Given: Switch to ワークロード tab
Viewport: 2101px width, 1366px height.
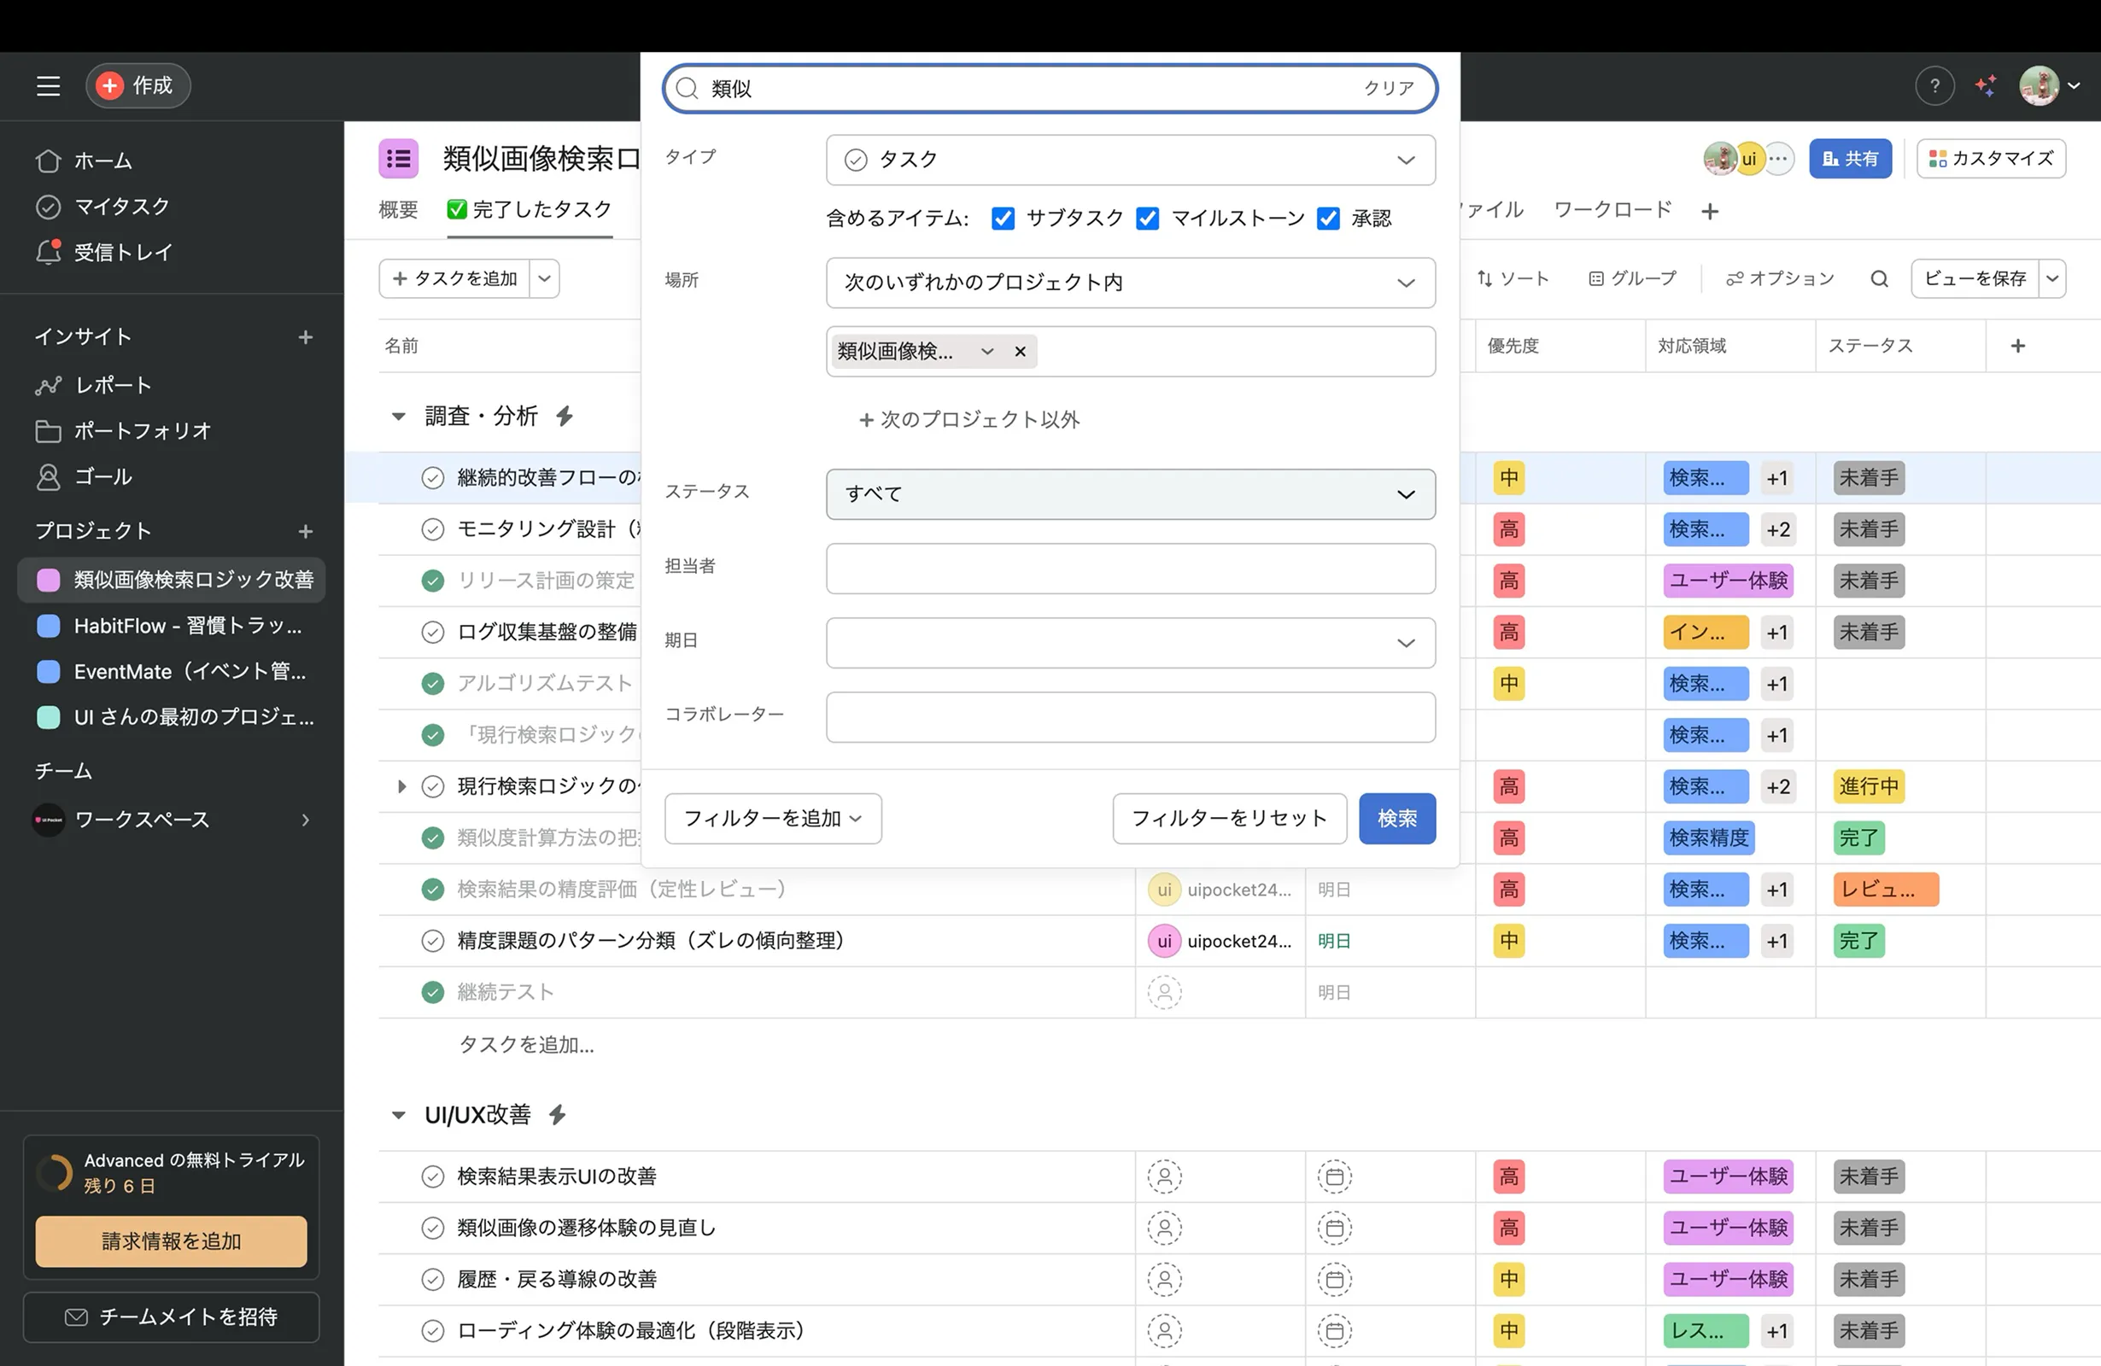Looking at the screenshot, I should tap(1612, 210).
